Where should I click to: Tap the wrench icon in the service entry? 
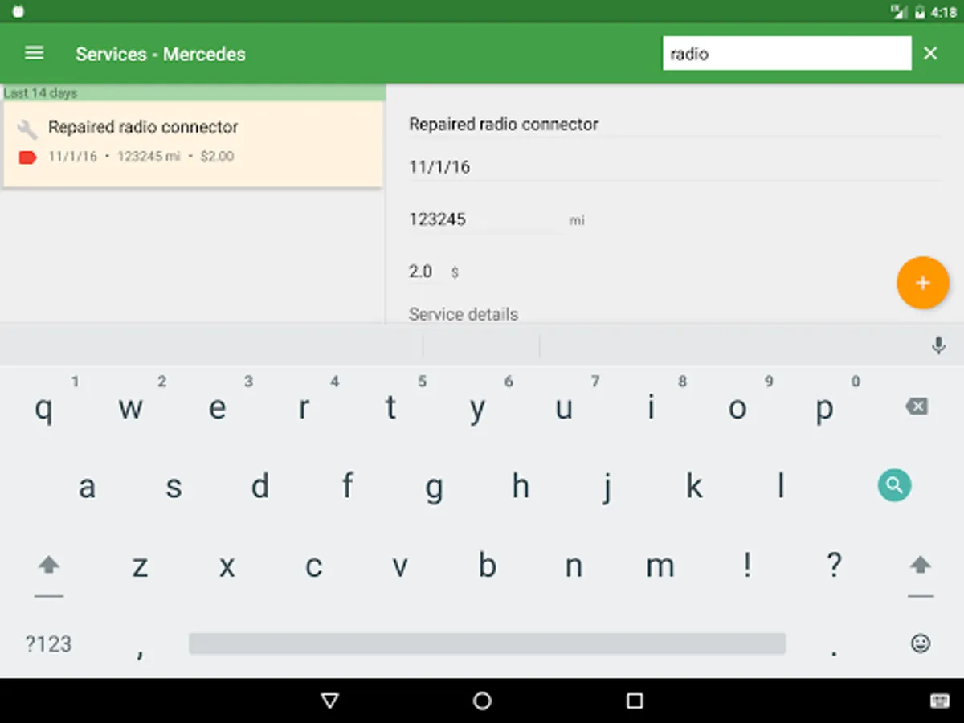27,129
